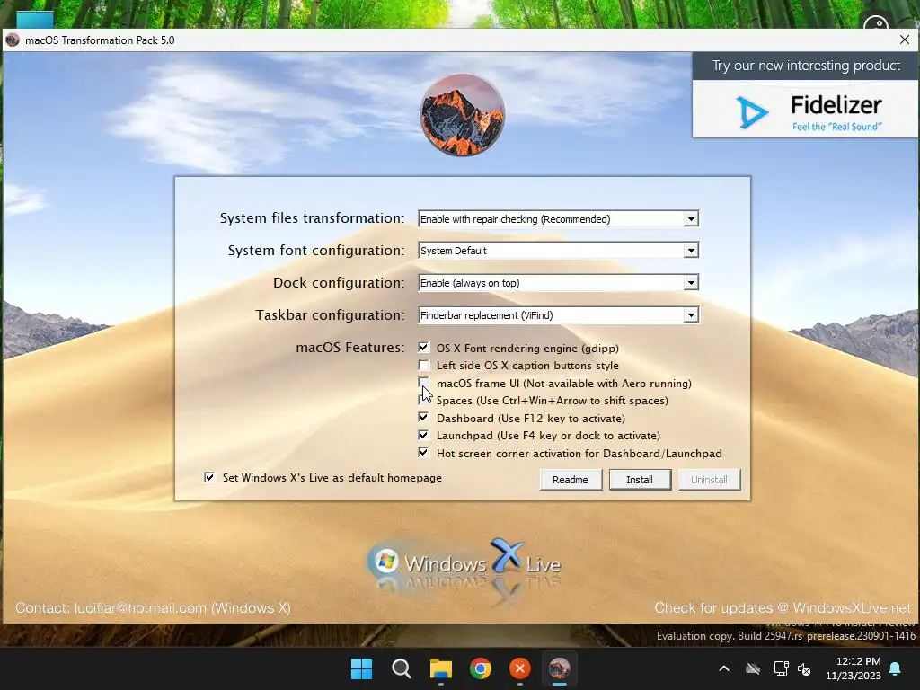Screen dimensions: 920x690
Task: Launch Google Chrome from the taskbar
Action: 481,668
